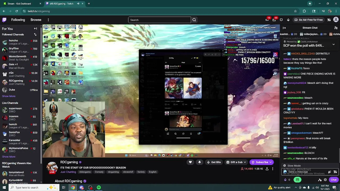Expand followed channels with Show More
The width and height of the screenshot is (340, 191).
9,96
